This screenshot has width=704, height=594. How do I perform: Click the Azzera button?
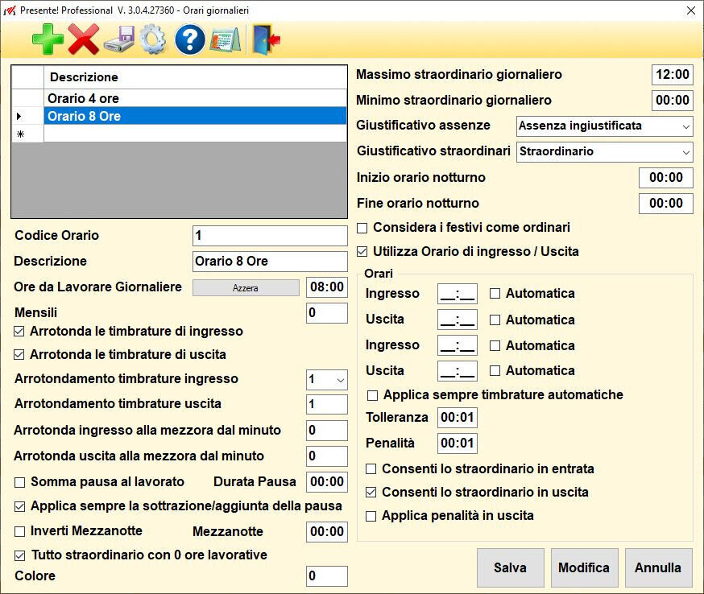click(246, 288)
